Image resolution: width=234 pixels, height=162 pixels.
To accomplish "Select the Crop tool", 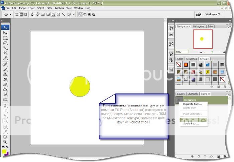I will (x=5, y=53).
